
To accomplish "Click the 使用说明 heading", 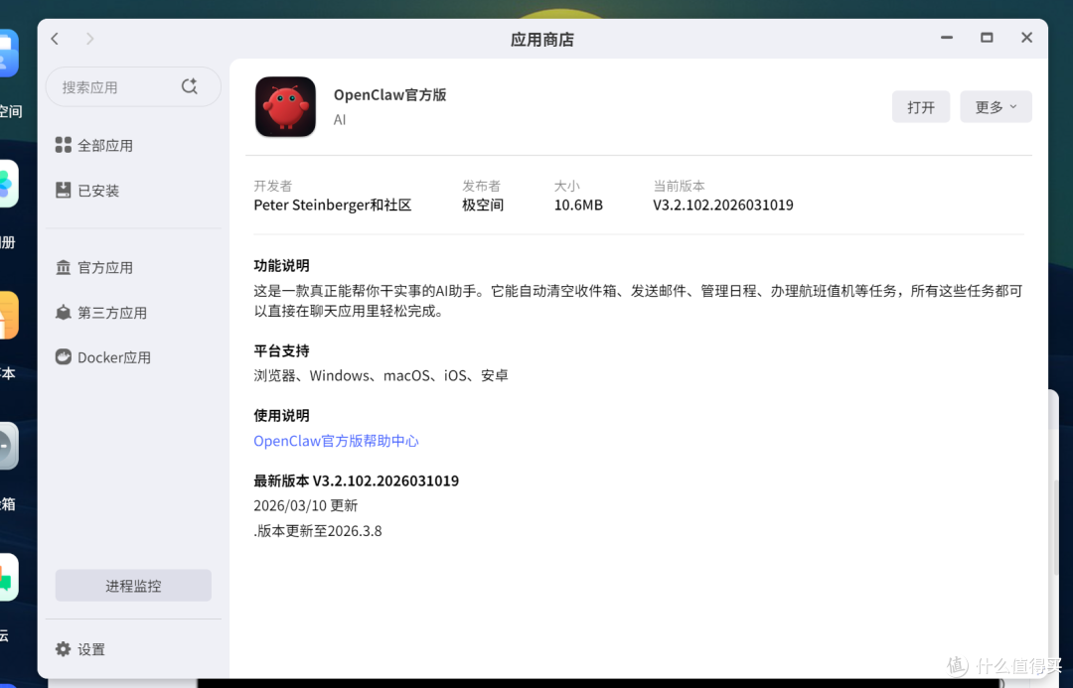I will point(281,415).
